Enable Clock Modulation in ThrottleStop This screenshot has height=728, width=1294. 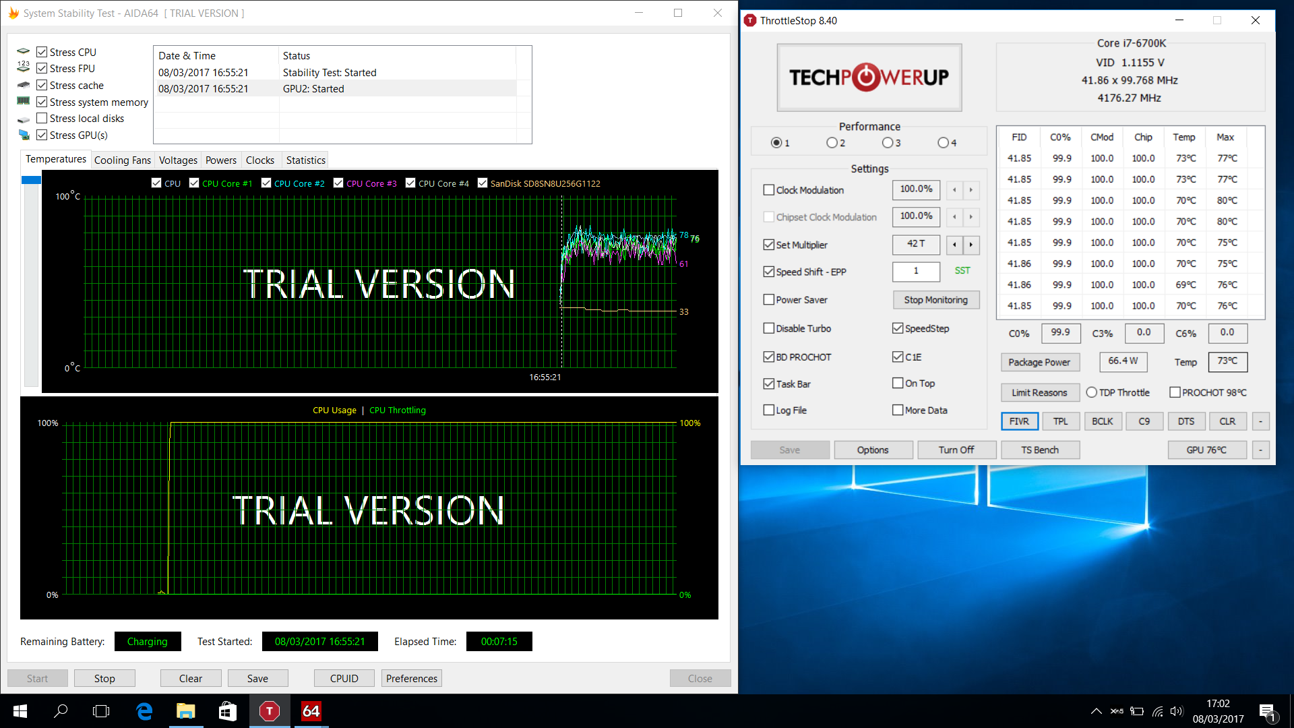point(768,190)
